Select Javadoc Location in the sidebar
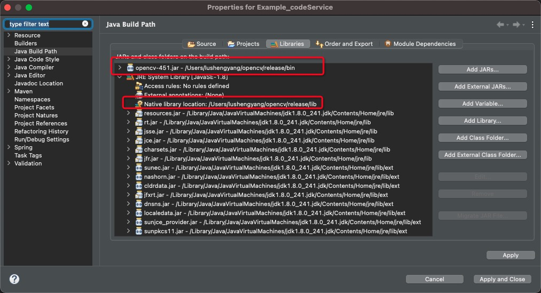Image resolution: width=541 pixels, height=293 pixels. tap(38, 83)
